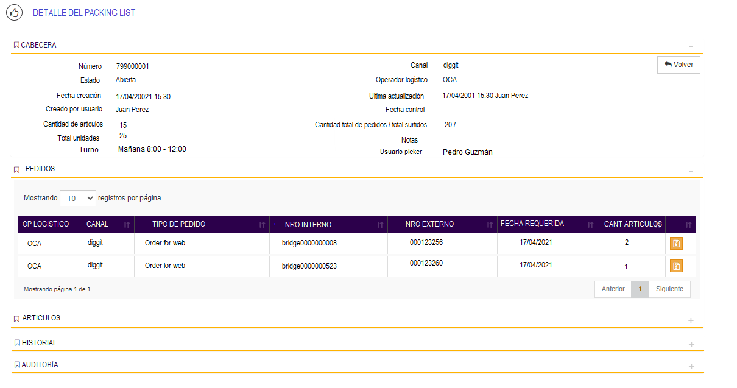The width and height of the screenshot is (737, 388).
Task: Click the Volver button
Action: coord(679,65)
